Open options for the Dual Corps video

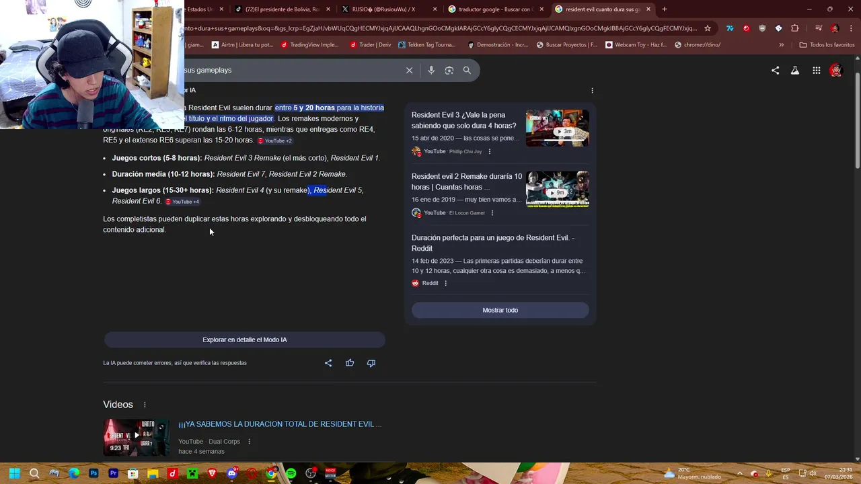coord(249,442)
